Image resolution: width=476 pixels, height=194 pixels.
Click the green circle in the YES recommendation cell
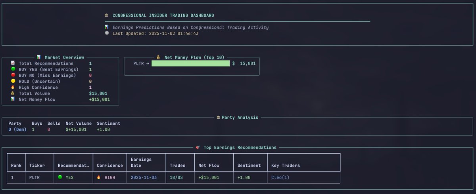[x=60, y=177]
